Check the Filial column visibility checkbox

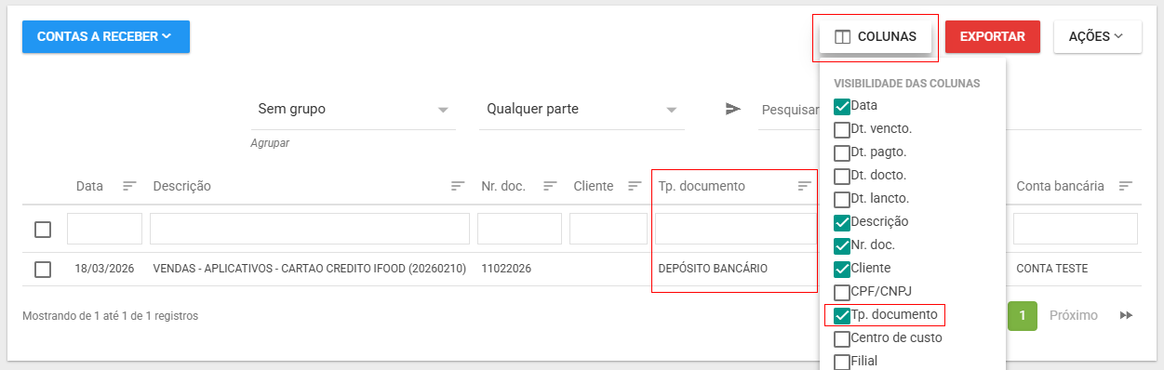842,362
